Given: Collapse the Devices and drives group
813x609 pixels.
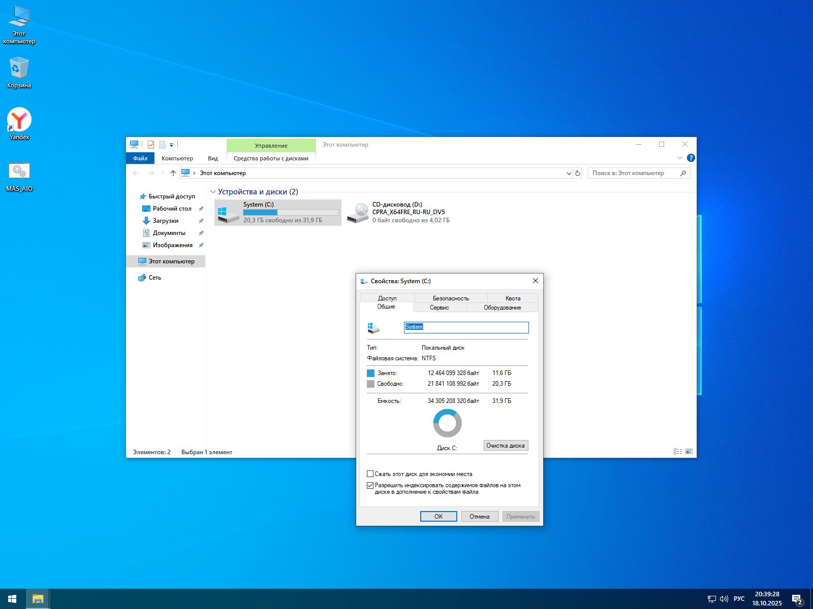Looking at the screenshot, I should pos(213,192).
